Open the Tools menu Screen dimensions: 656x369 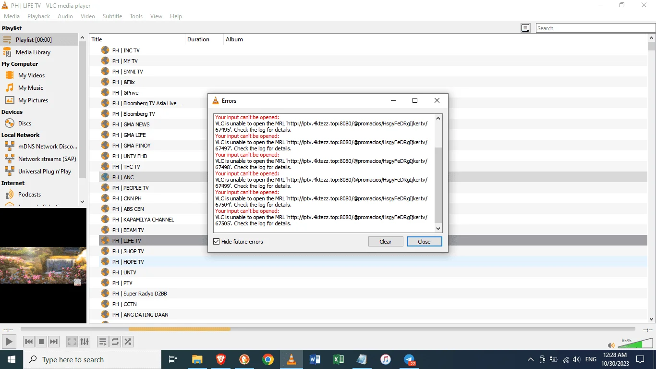[x=136, y=16]
